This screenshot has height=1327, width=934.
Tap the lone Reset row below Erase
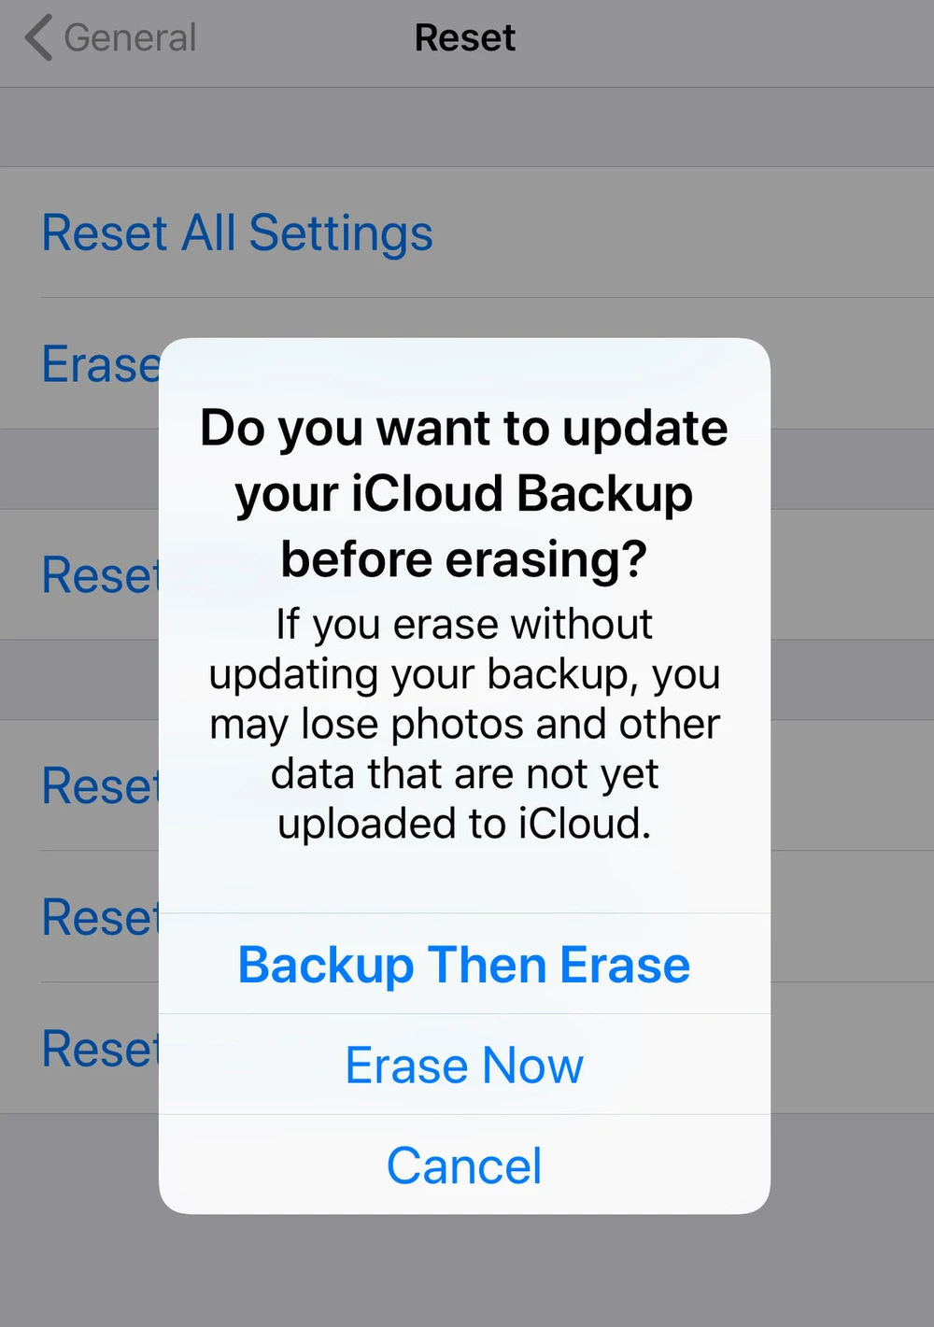coord(100,574)
